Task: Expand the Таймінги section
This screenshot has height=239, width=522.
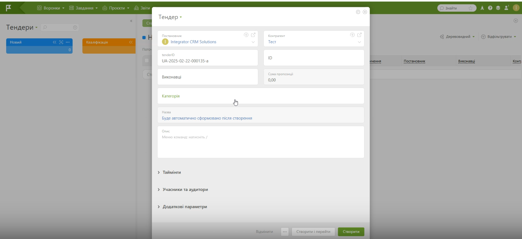Action: tap(172, 172)
